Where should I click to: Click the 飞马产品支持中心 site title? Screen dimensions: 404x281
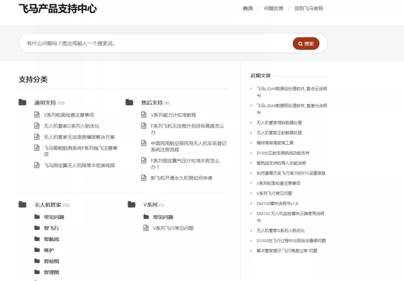pyautogui.click(x=58, y=8)
